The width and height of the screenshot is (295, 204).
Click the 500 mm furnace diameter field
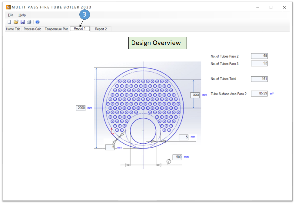(x=177, y=157)
